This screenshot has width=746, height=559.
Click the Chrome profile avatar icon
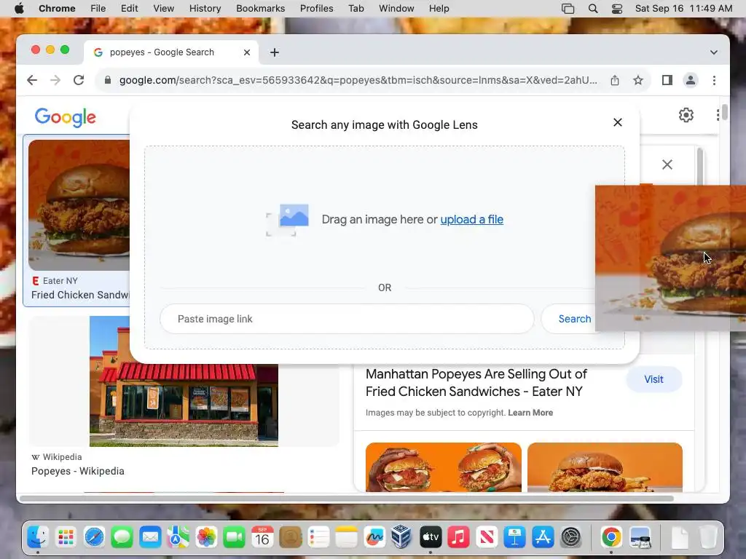[691, 80]
